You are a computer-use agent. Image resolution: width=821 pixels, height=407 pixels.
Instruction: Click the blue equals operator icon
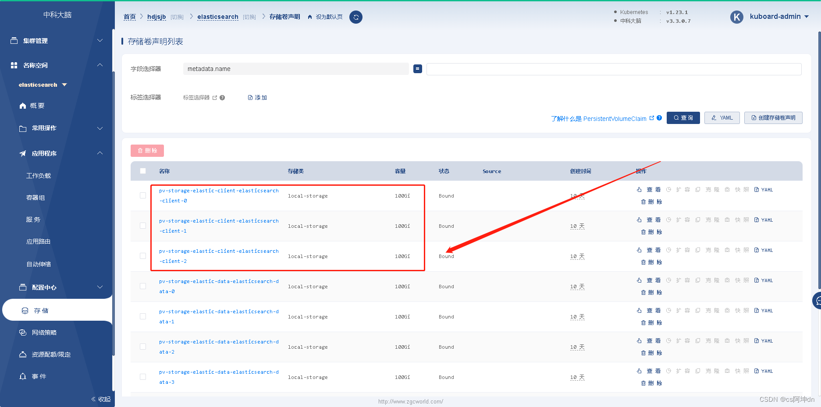pyautogui.click(x=418, y=69)
